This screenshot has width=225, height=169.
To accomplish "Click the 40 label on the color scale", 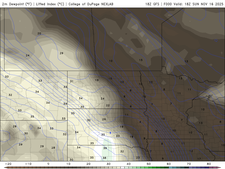I will 129,164.
